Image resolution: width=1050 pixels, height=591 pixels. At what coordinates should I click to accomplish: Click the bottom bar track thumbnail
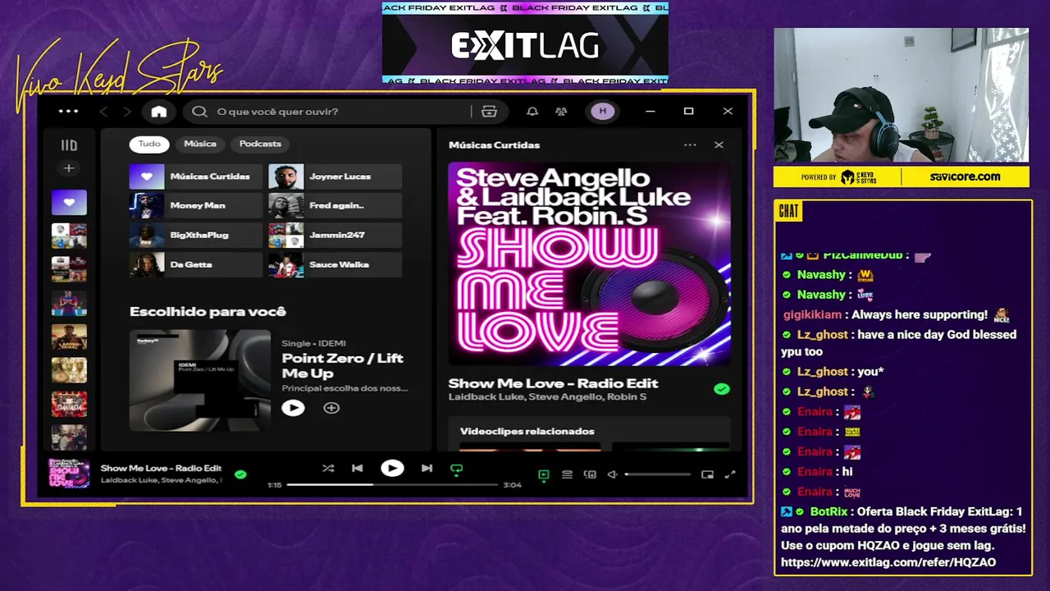coord(69,474)
